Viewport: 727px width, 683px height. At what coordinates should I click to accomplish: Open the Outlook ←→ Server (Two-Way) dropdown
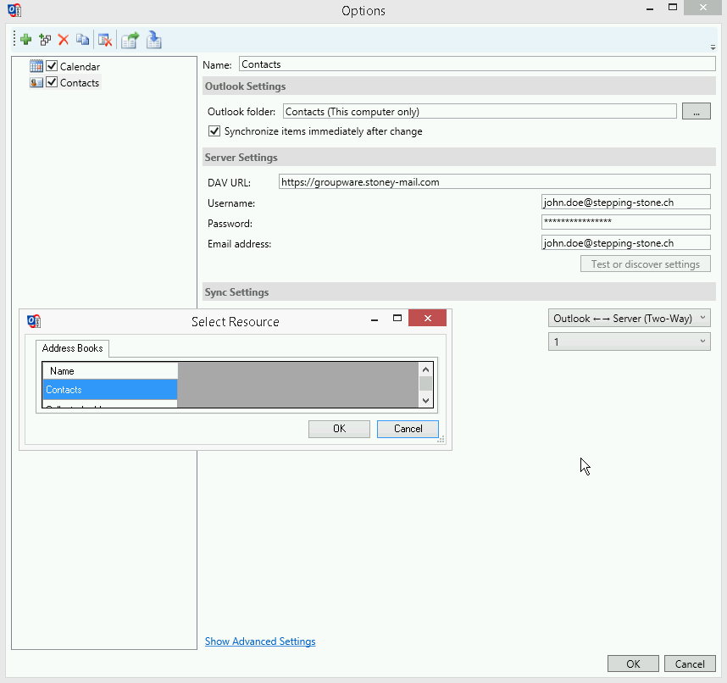click(x=629, y=319)
